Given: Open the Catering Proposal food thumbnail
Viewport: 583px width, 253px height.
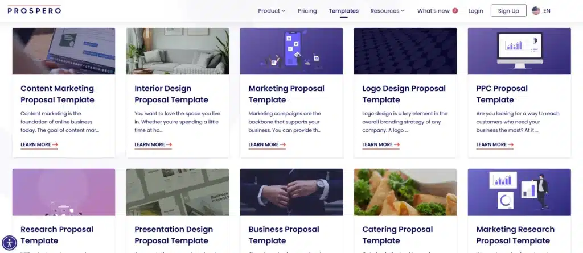Looking at the screenshot, I should [405, 192].
